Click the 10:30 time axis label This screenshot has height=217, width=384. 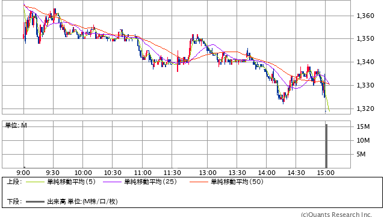point(113,173)
